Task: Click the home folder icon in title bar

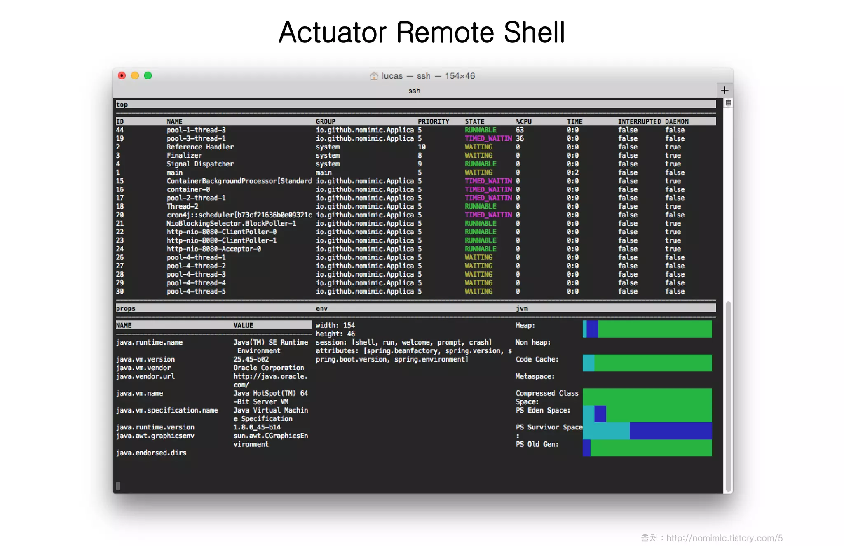Action: click(374, 76)
